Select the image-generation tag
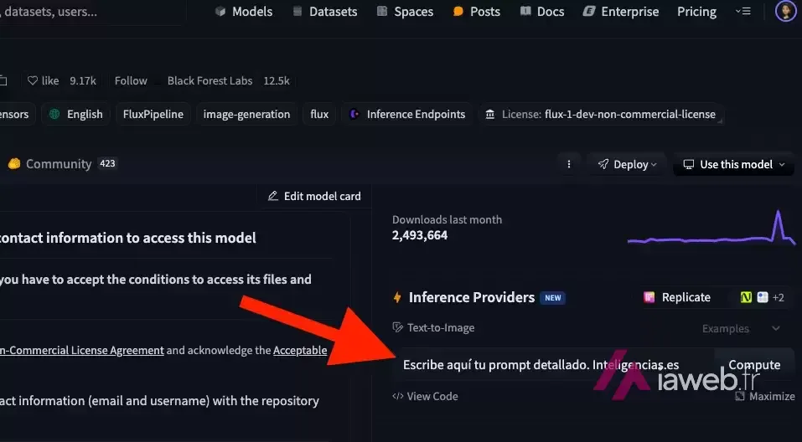Image resolution: width=802 pixels, height=442 pixels. click(246, 115)
